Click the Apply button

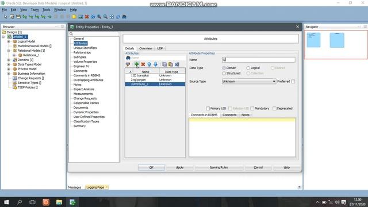click(x=180, y=167)
